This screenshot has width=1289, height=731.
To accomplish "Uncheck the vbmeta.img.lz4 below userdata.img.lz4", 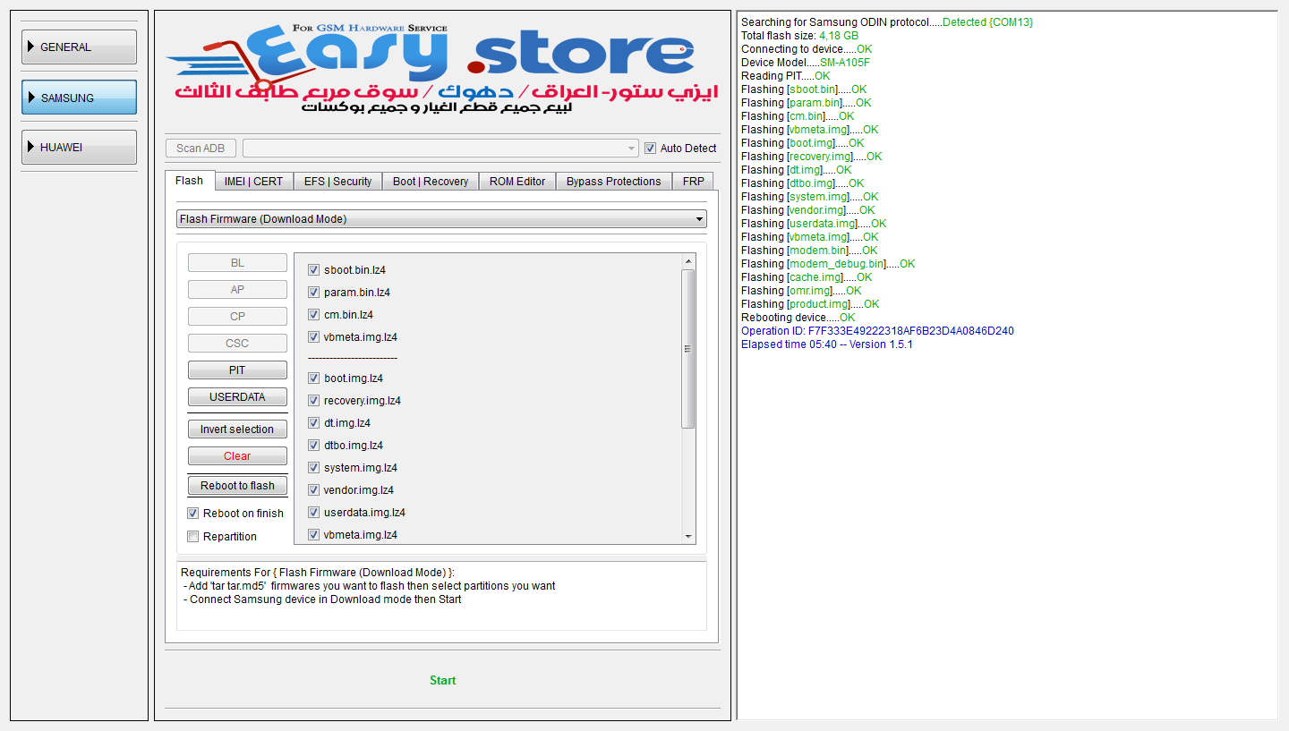I will [313, 535].
